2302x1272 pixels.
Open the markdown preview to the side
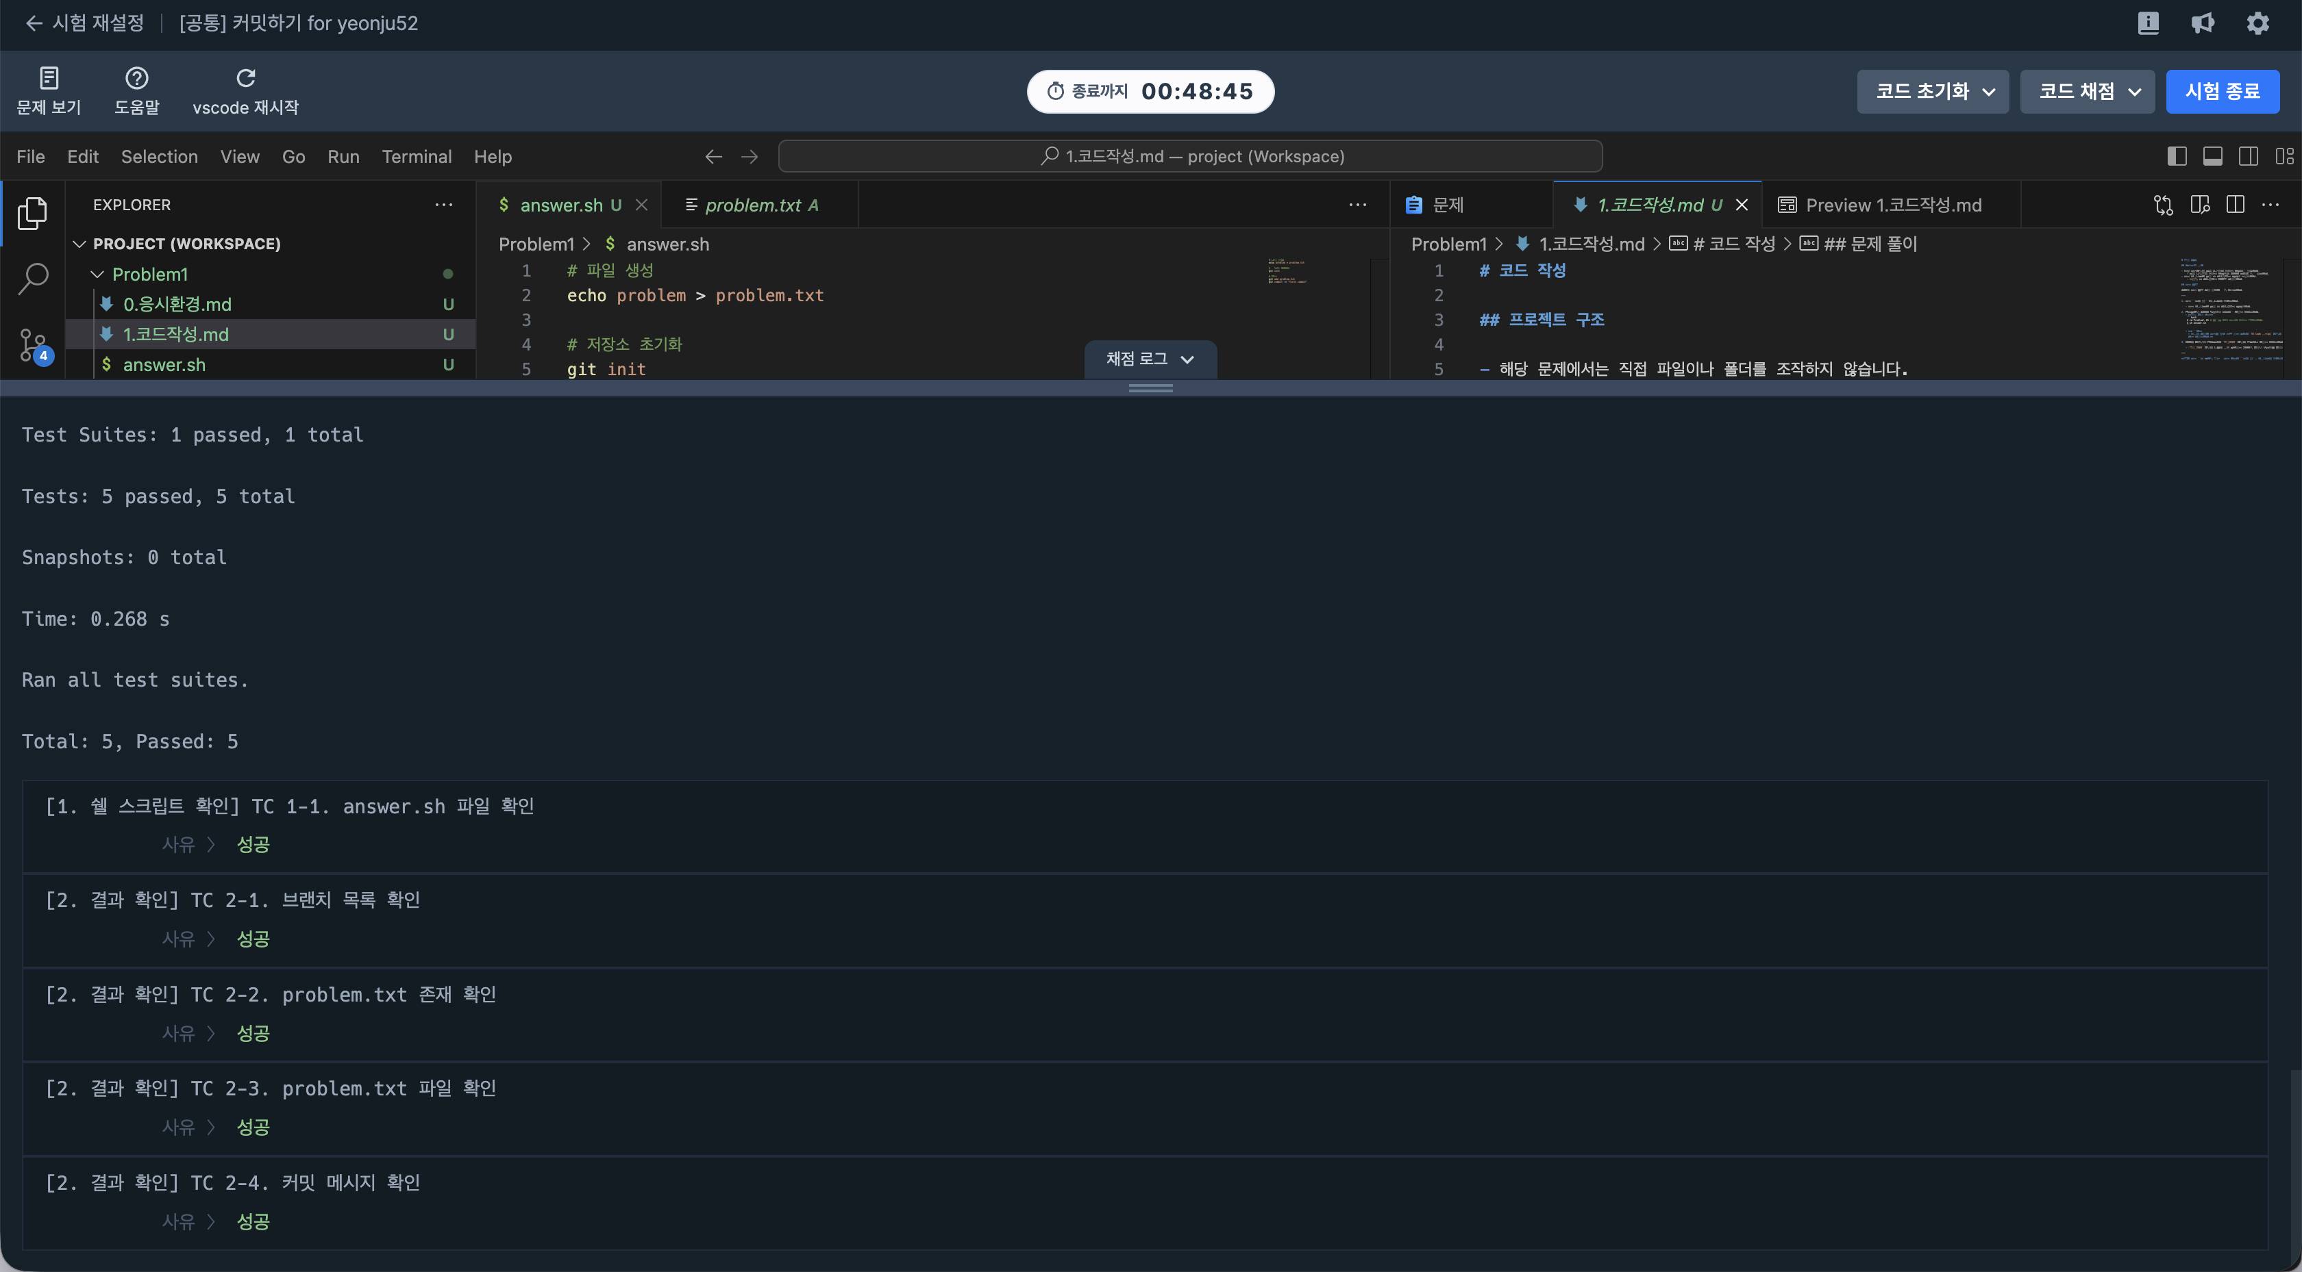click(x=2199, y=205)
